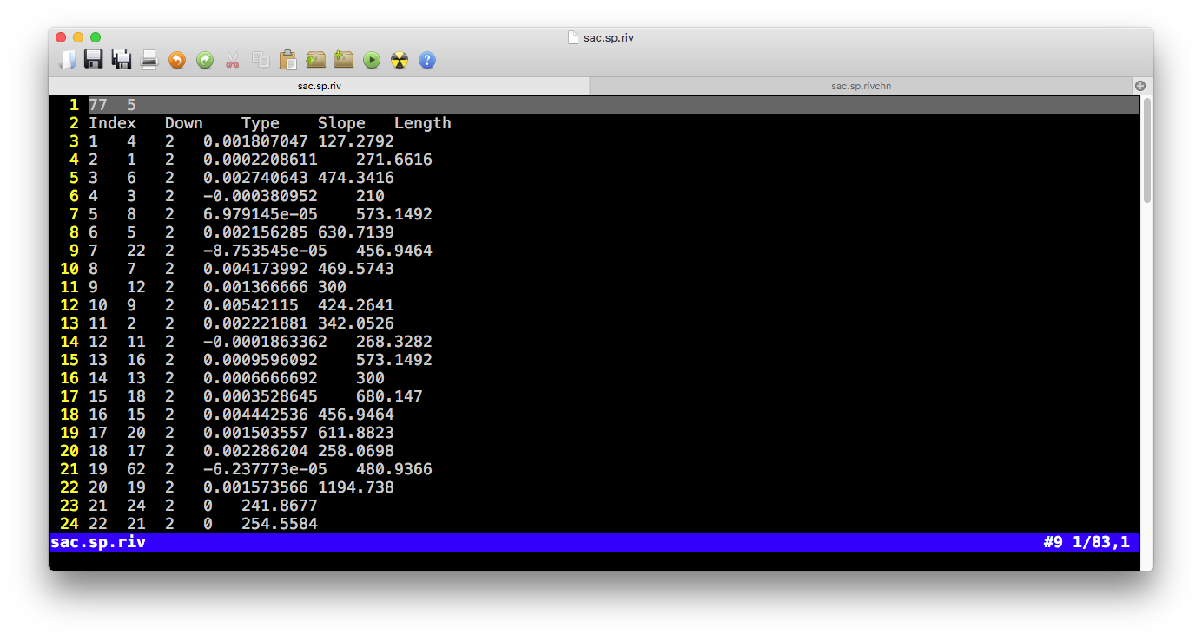Image resolution: width=1202 pixels, height=640 pixels.
Task: Click the length value 424.2641
Action: tap(356, 305)
